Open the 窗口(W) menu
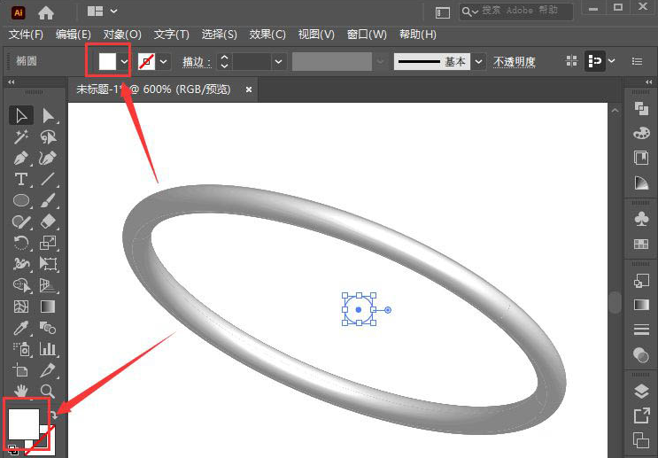Screen dimensions: 658x458 [367, 35]
